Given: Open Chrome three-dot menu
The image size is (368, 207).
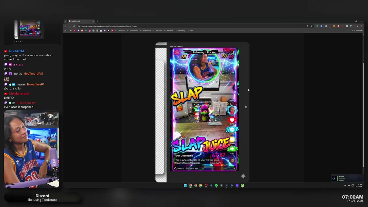Looking at the screenshot, I should (x=362, y=26).
